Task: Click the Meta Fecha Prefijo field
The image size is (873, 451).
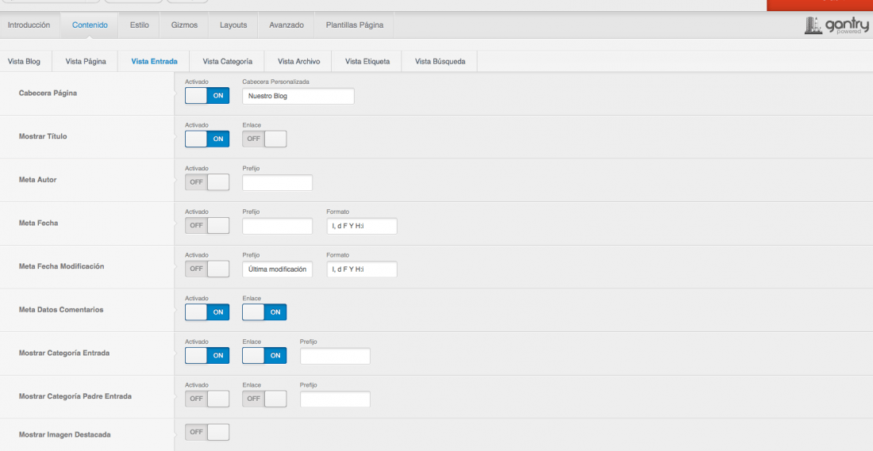Action: (x=277, y=226)
